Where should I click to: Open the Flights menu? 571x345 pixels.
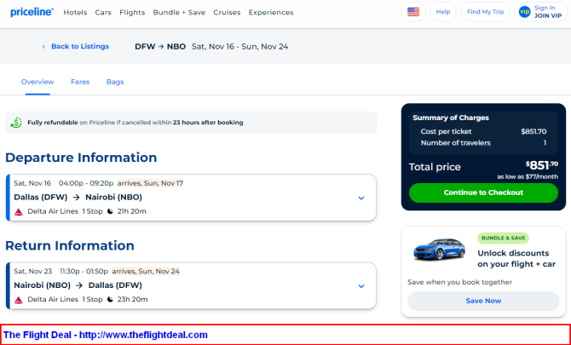[x=132, y=13]
